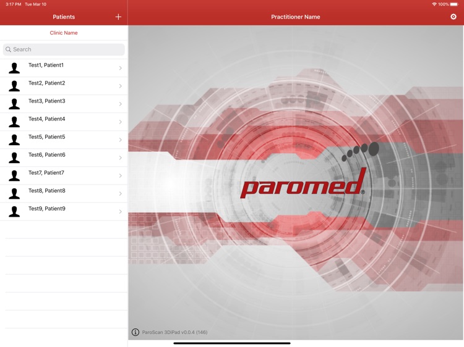Click ParoScan 3DiPad version text
Screen dimensions: 464x347
coord(174,332)
